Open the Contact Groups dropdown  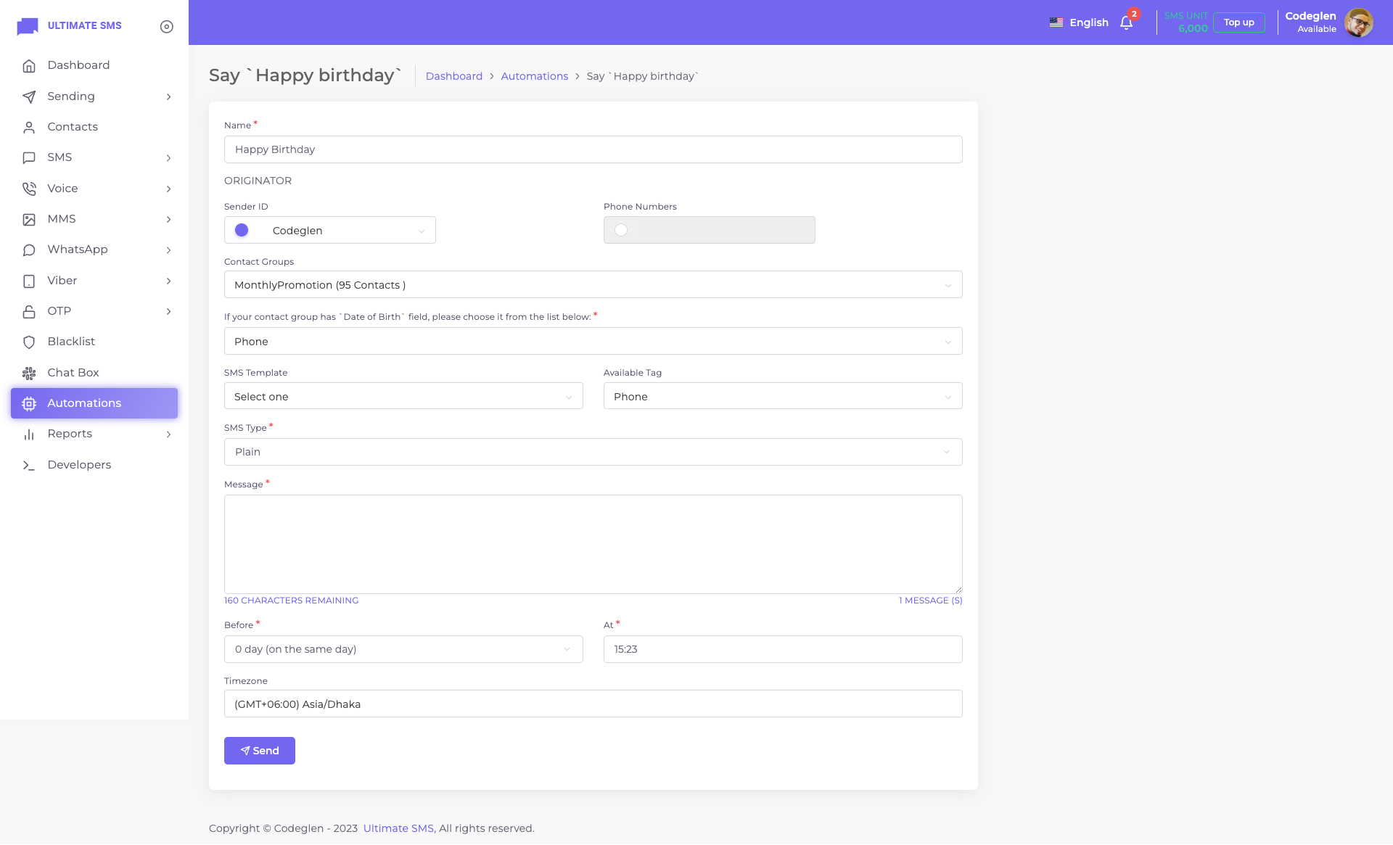click(593, 285)
